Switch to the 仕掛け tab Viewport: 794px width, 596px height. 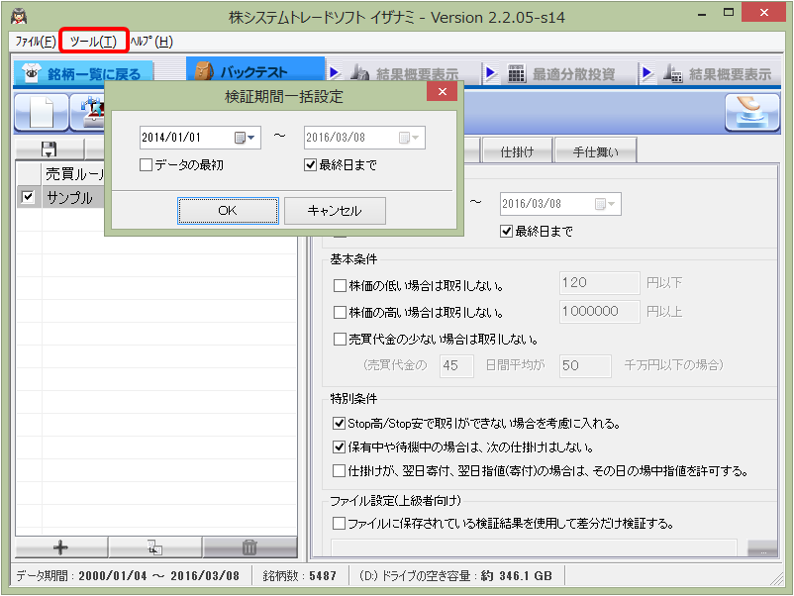[x=517, y=151]
